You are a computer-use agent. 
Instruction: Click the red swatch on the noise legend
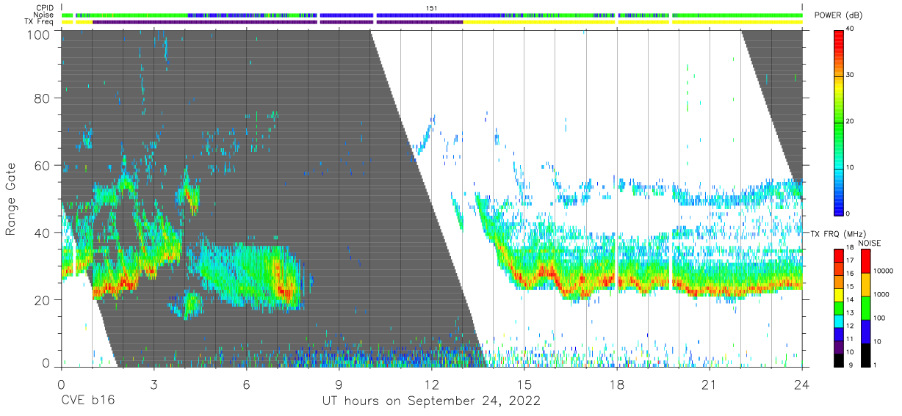[865, 261]
